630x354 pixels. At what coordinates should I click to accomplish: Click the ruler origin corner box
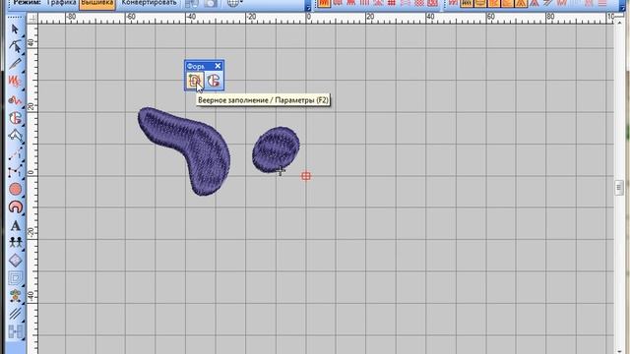[x=32, y=19]
